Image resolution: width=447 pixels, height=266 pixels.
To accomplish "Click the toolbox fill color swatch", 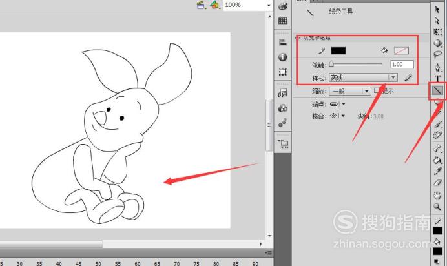I will (437, 251).
